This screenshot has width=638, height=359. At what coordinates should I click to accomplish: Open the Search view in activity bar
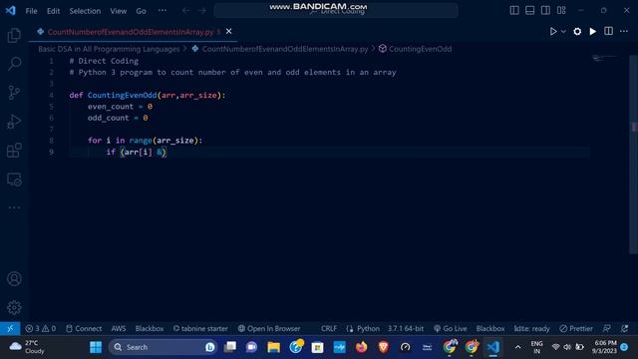click(14, 64)
